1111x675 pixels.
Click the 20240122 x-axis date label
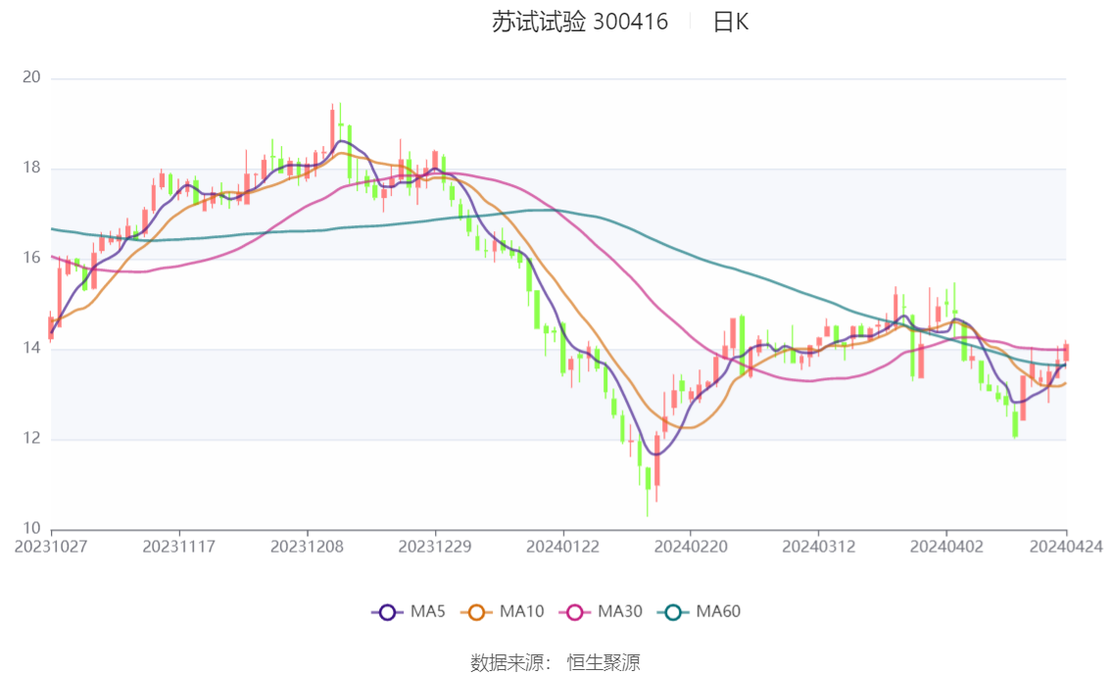pos(562,547)
